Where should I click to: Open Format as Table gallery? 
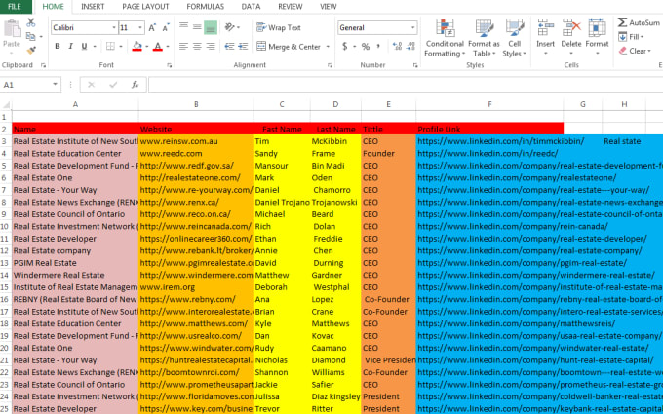coord(485,38)
